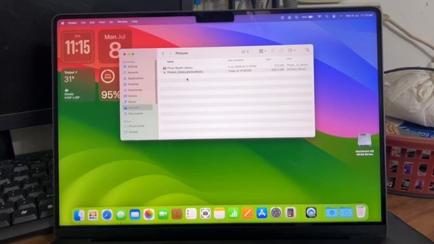
Task: Open the File menu
Action: 83,22
